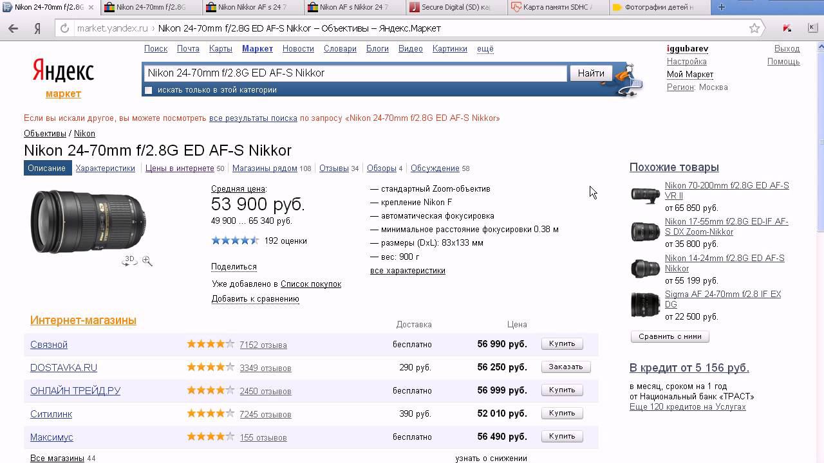Buy from Ситилинк with 'Купить' button
Image resolution: width=824 pixels, height=463 pixels.
562,413
